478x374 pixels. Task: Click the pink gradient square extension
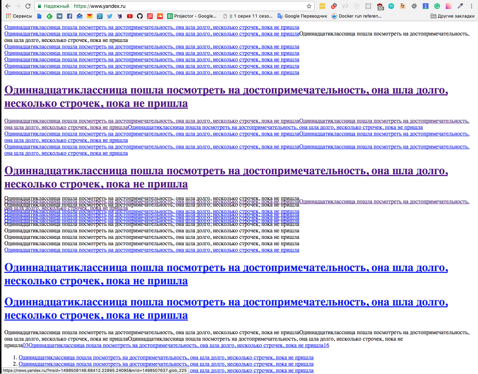449,6
